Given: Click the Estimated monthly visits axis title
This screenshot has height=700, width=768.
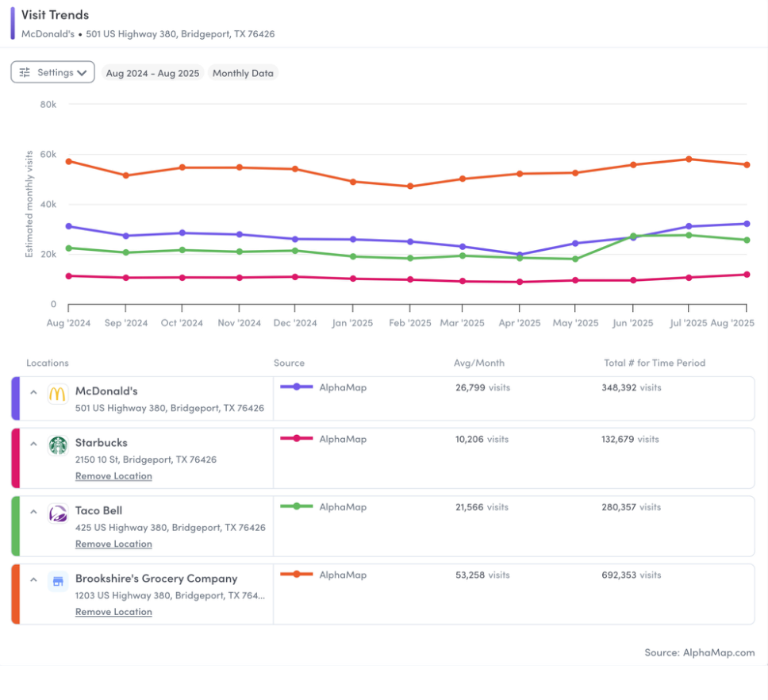Looking at the screenshot, I should tap(29, 204).
